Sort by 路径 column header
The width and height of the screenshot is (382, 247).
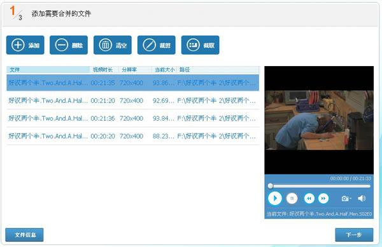[218, 70]
